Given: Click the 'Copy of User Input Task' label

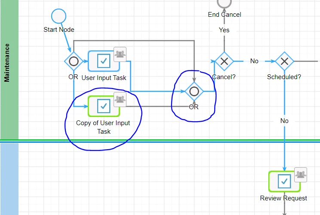Looking at the screenshot, I should click(103, 127).
